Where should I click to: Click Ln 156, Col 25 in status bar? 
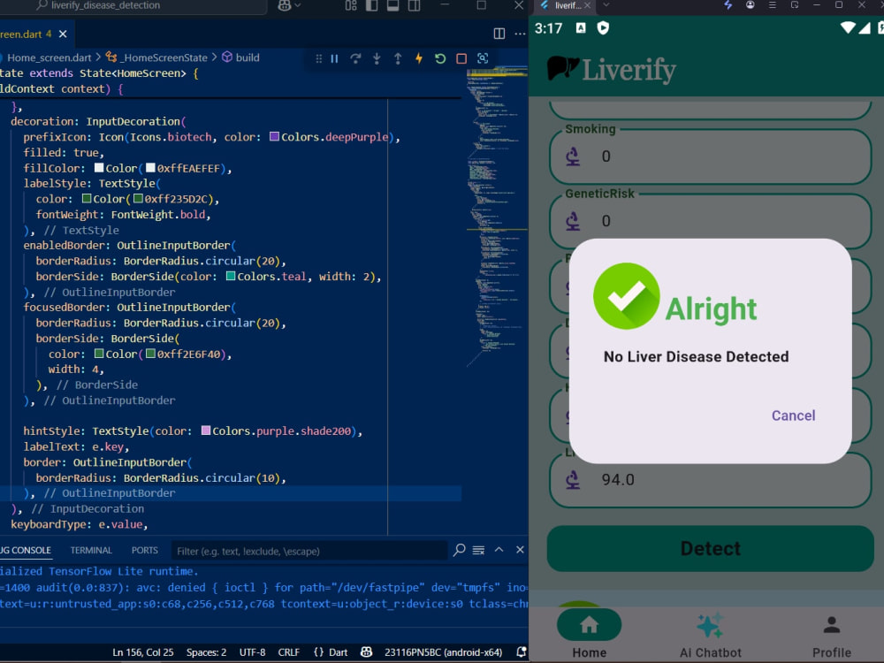pos(143,652)
